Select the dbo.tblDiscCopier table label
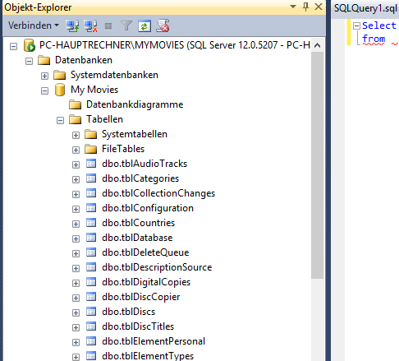The image size is (399, 361). click(141, 297)
